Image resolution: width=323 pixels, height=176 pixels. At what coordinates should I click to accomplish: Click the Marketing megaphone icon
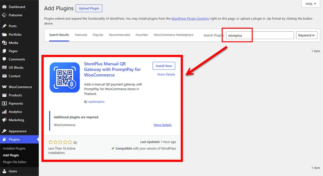[x=4, y=120]
